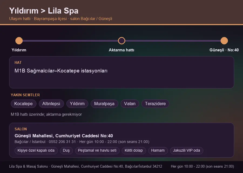The image size is (243, 173).
Task: Click the Güneşli · No:40 label text
Action: (224, 50)
